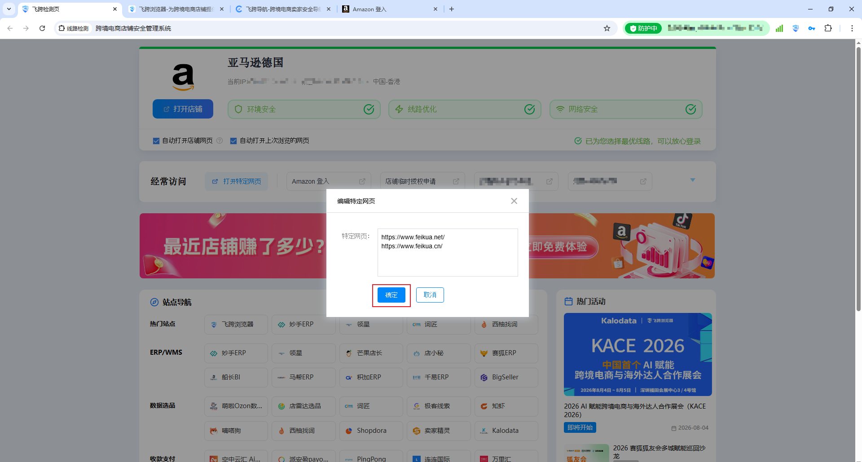Close the 编辑特定网页 dialog
This screenshot has width=862, height=462.
point(514,201)
